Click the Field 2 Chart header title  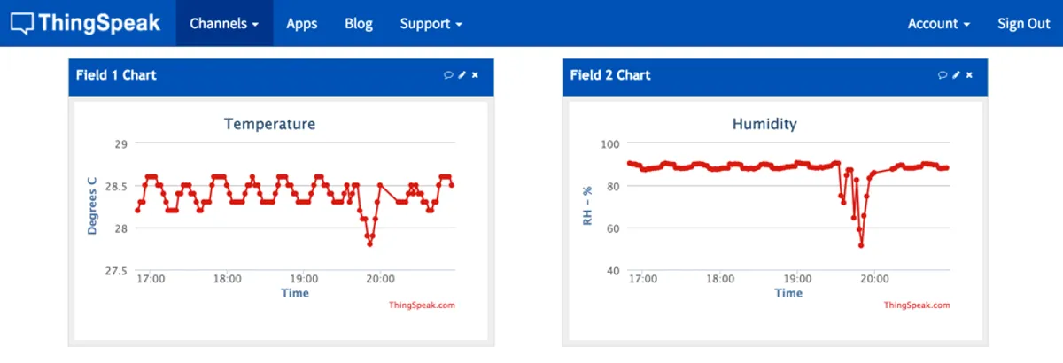(610, 75)
